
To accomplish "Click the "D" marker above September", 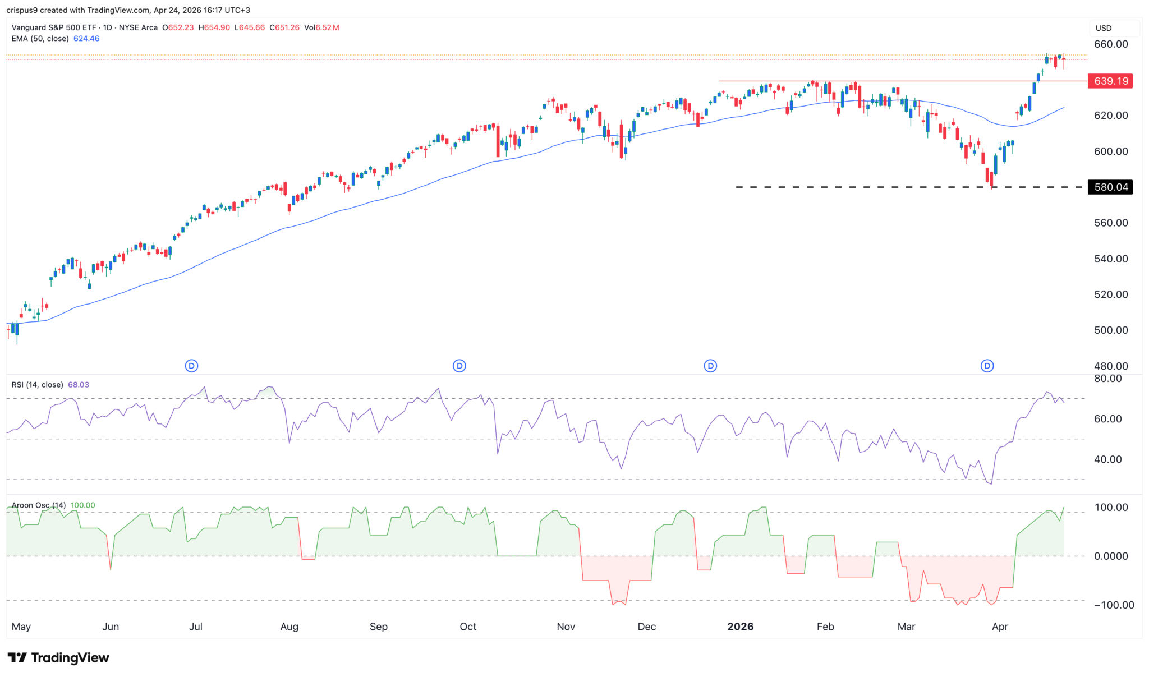I will tap(459, 365).
